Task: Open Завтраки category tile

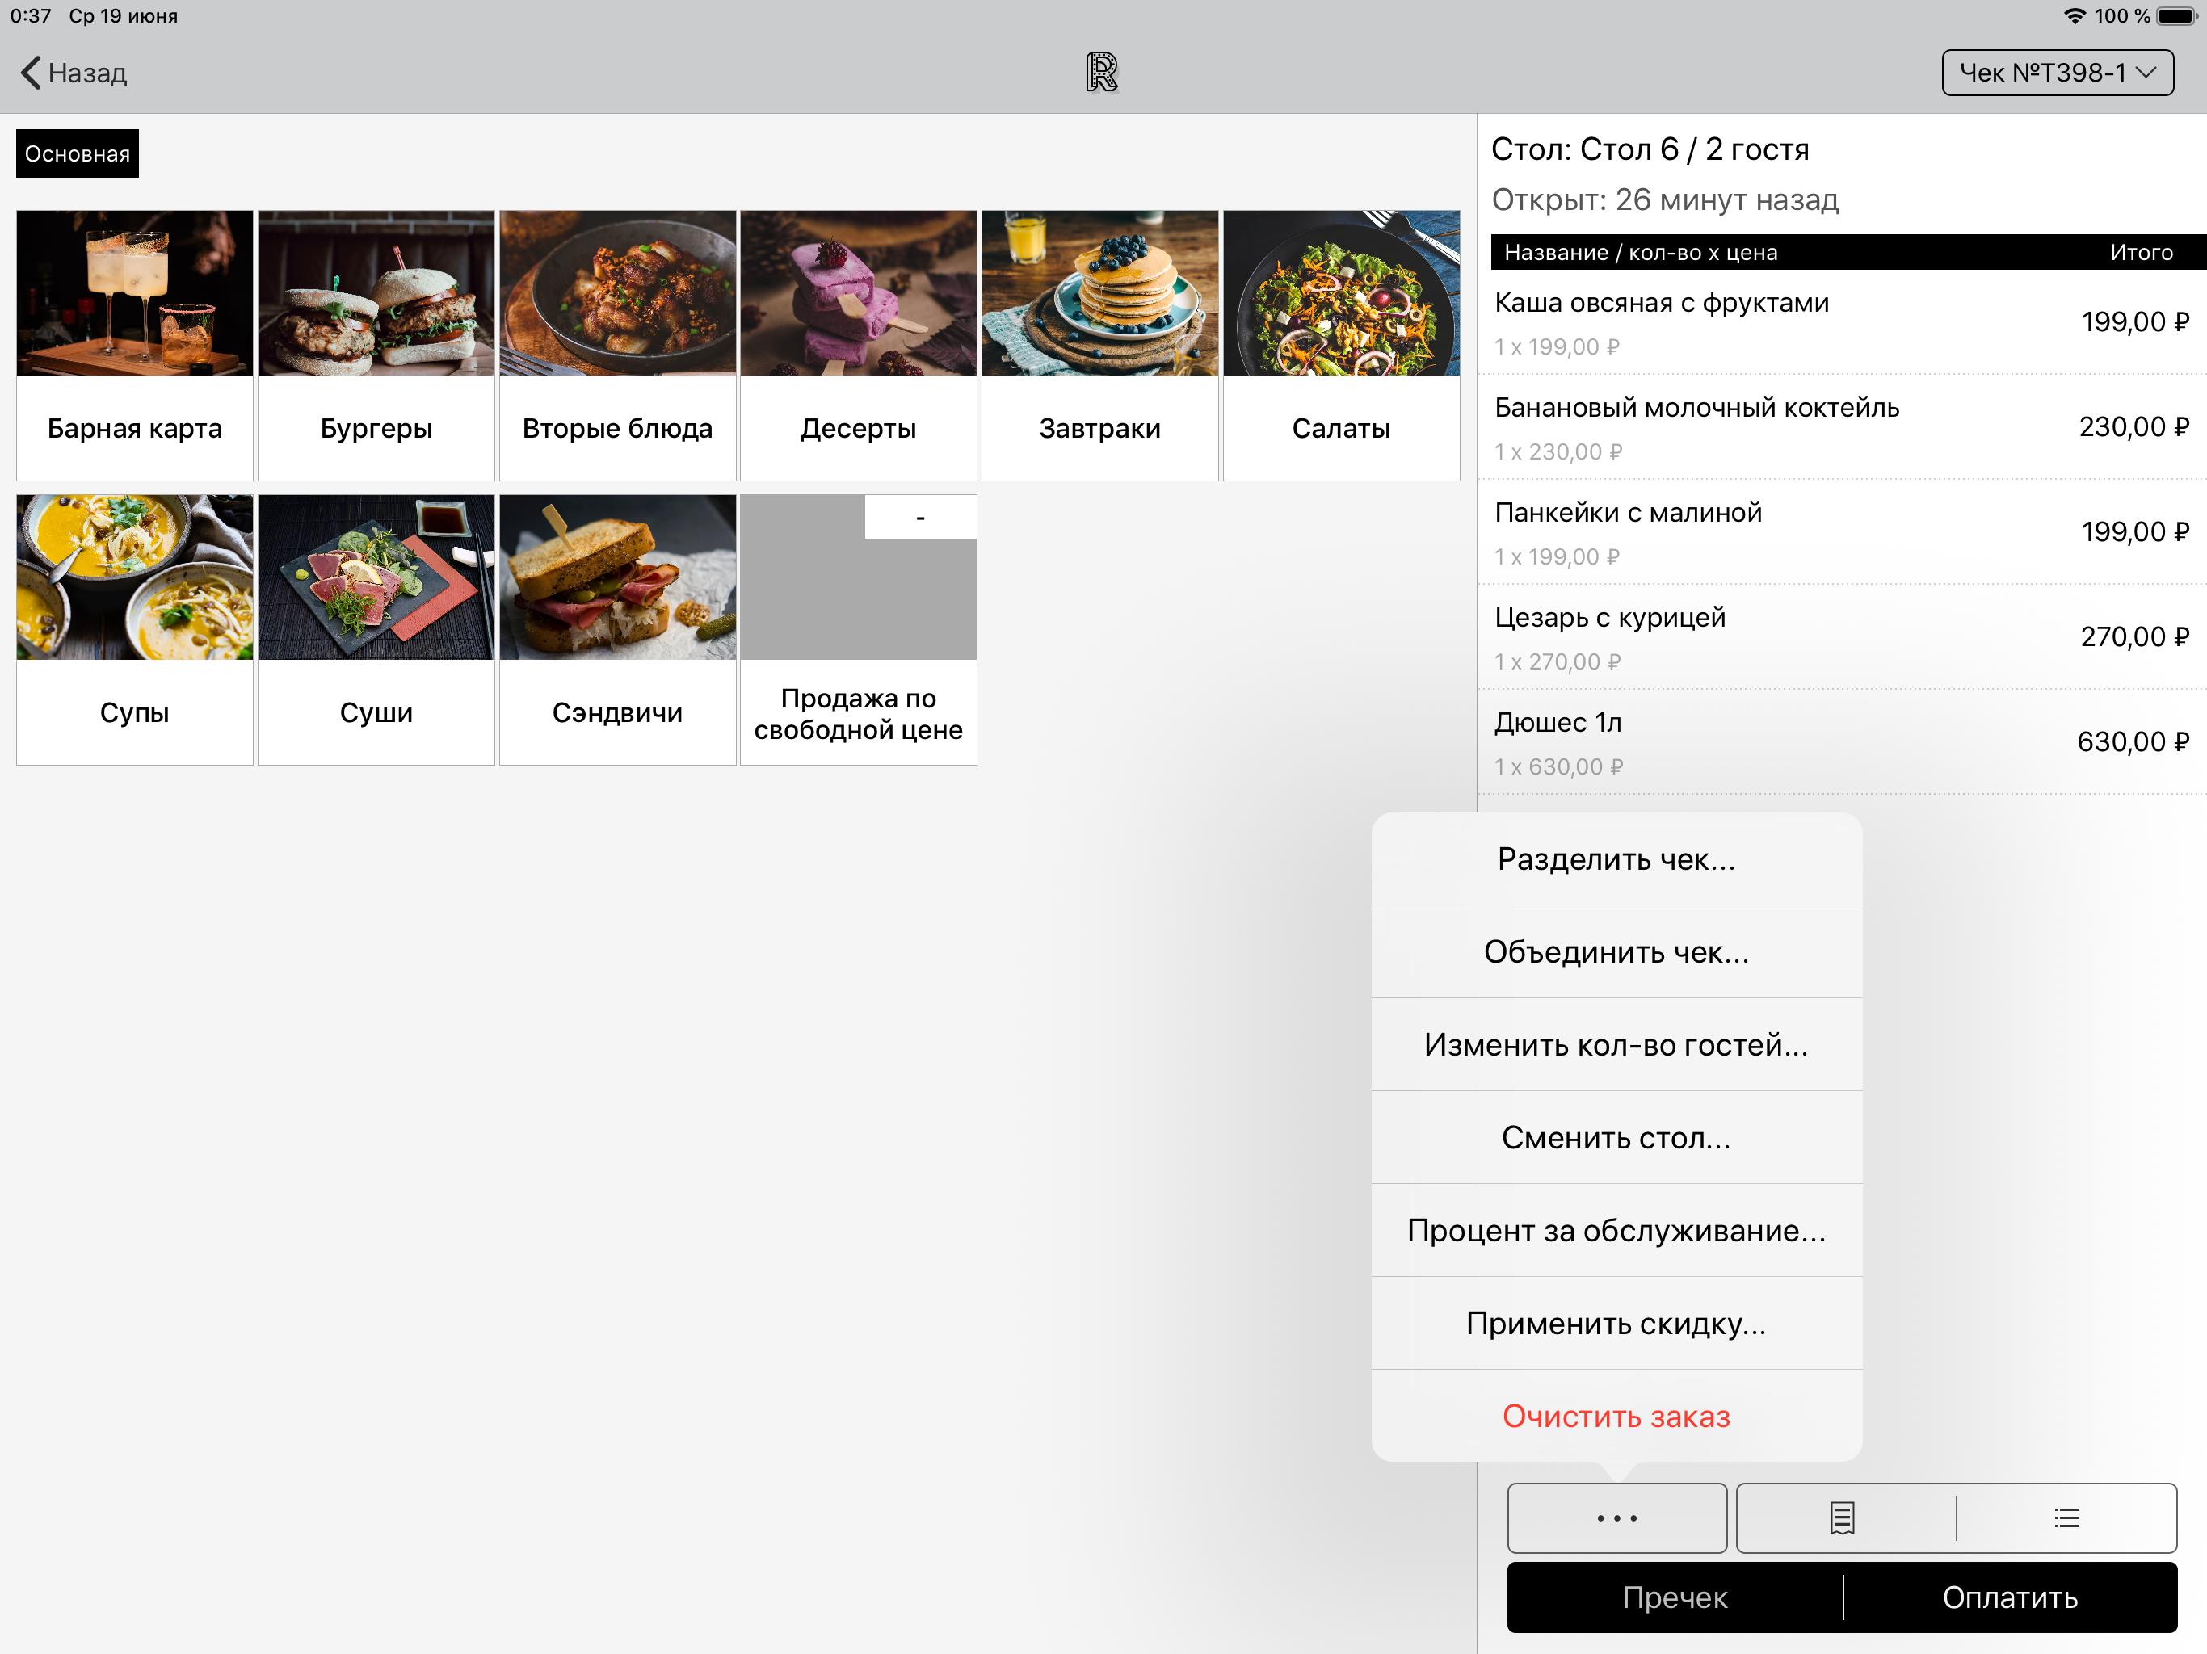Action: click(1099, 344)
